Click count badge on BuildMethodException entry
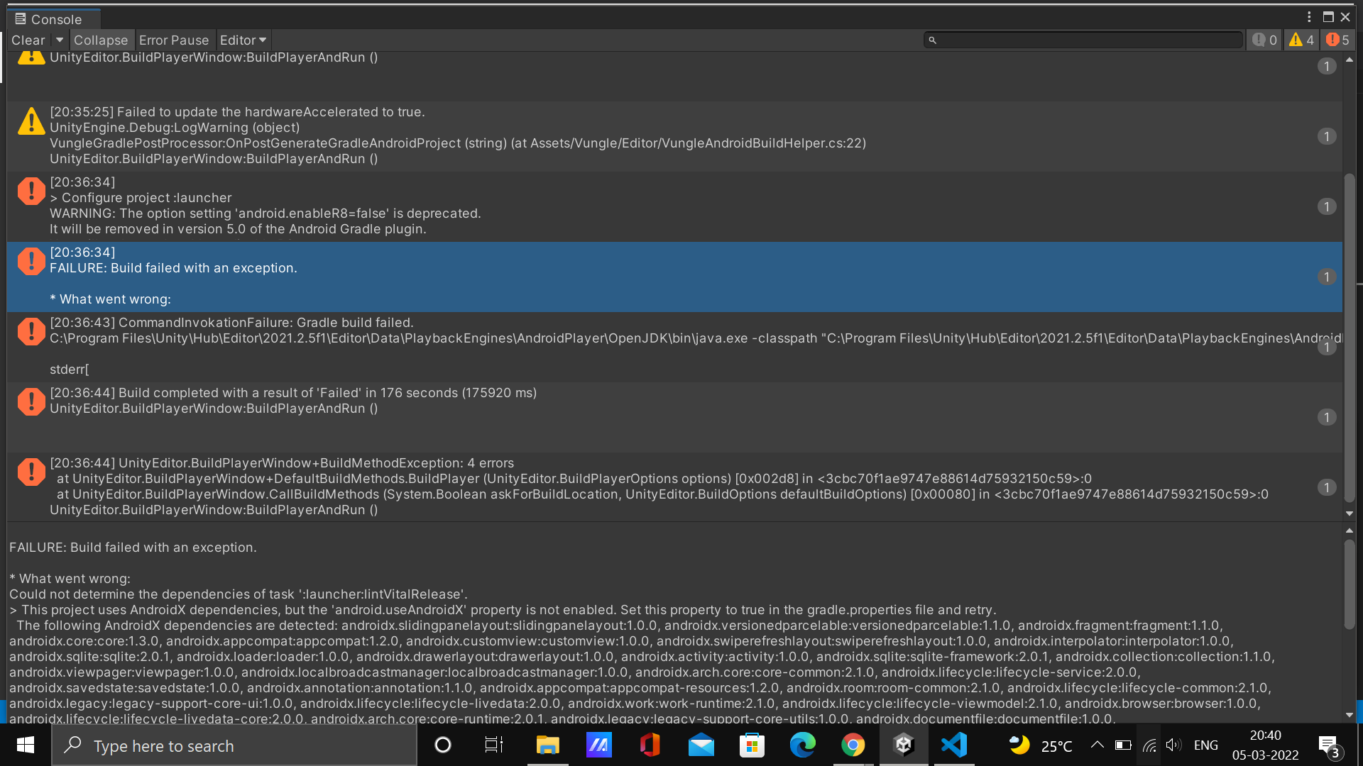Viewport: 1363px width, 766px height. 1327,487
